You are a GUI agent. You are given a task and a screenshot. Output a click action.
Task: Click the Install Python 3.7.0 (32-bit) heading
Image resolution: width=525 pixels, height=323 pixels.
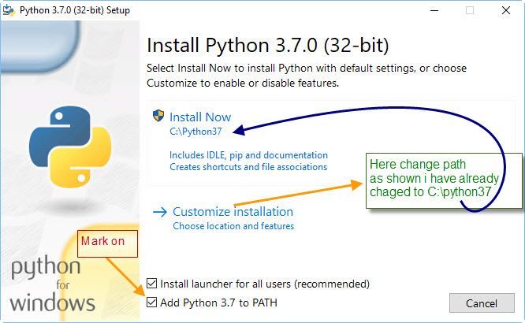[x=268, y=45]
